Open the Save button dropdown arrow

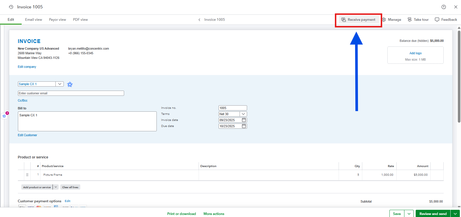[409, 214]
